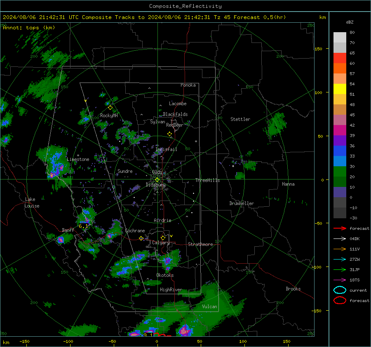Click the magenta 42 dBZ swatch
The image size is (371, 347).
coord(340,130)
